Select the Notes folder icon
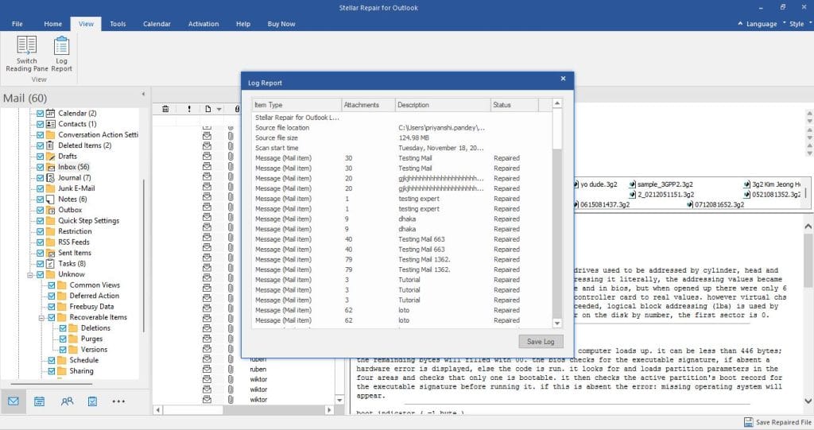The image size is (814, 430). pyautogui.click(x=50, y=200)
